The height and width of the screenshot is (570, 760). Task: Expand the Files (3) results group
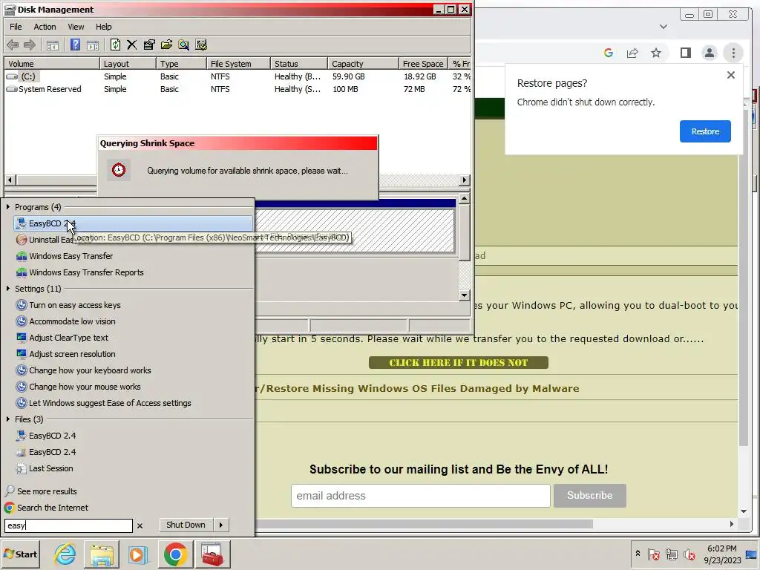(8, 419)
